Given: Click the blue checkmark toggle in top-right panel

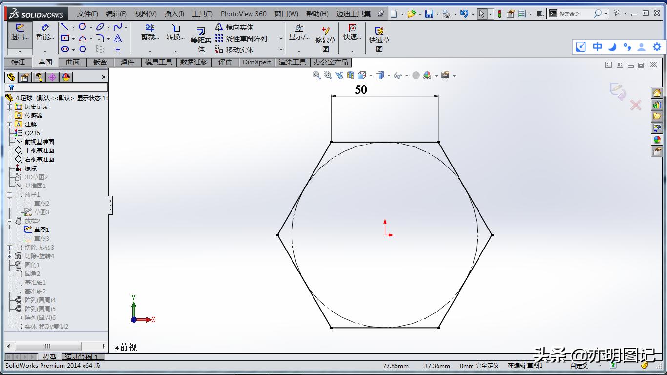Looking at the screenshot, I should tap(581, 47).
